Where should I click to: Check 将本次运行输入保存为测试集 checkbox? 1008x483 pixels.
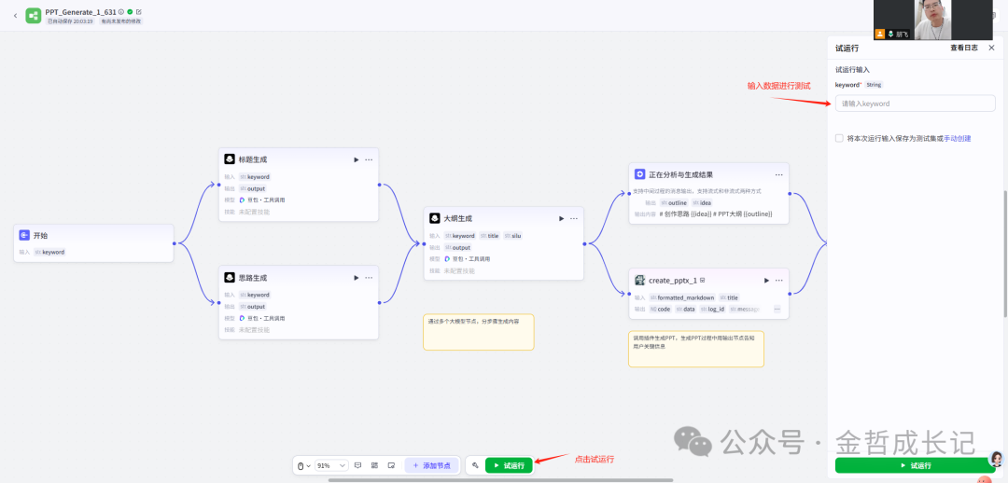pyautogui.click(x=839, y=138)
